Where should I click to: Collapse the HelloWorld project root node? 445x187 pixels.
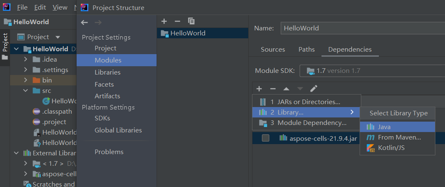(16, 49)
